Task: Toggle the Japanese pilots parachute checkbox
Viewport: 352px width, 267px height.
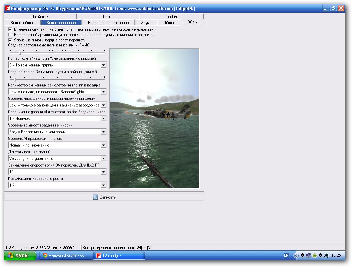Action: [10, 40]
